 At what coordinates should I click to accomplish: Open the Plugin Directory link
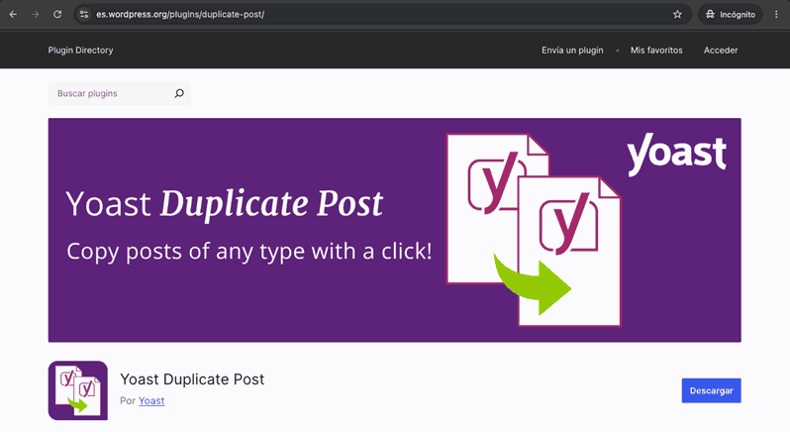coord(80,50)
